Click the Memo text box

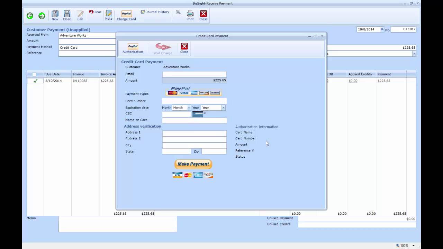(x=118, y=224)
